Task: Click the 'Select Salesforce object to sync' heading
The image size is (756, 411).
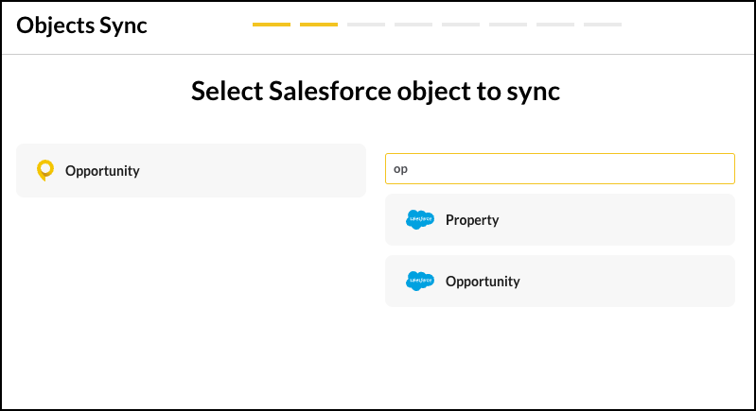Action: (x=376, y=91)
